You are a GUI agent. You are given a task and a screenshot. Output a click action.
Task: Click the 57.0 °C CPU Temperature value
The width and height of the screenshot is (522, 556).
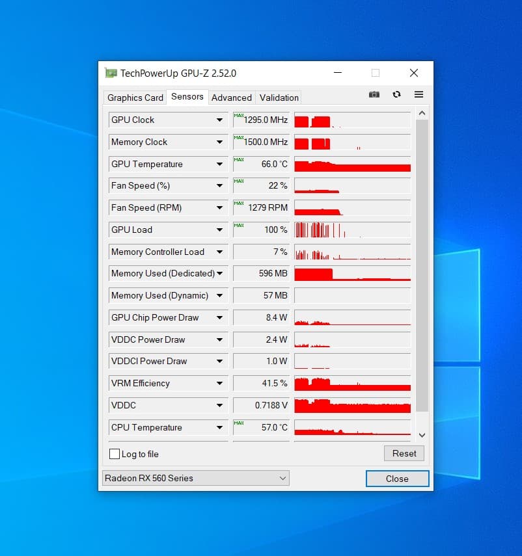pos(262,427)
